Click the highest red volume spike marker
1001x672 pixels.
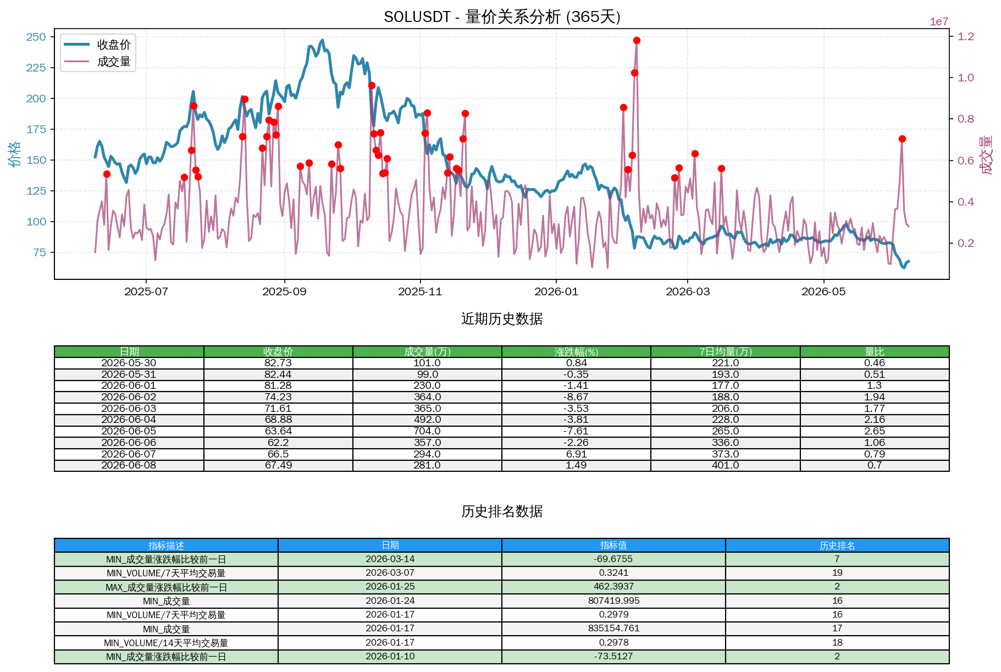637,40
